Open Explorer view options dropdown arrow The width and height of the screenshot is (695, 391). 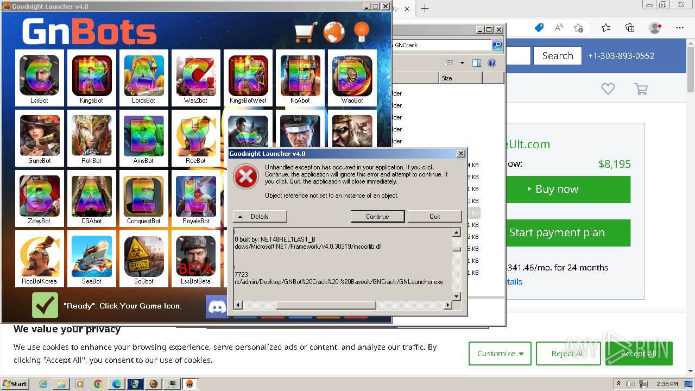coord(462,63)
